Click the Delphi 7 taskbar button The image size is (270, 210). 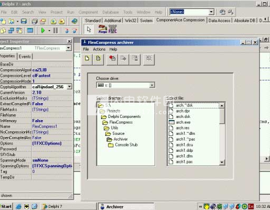coord(69,206)
